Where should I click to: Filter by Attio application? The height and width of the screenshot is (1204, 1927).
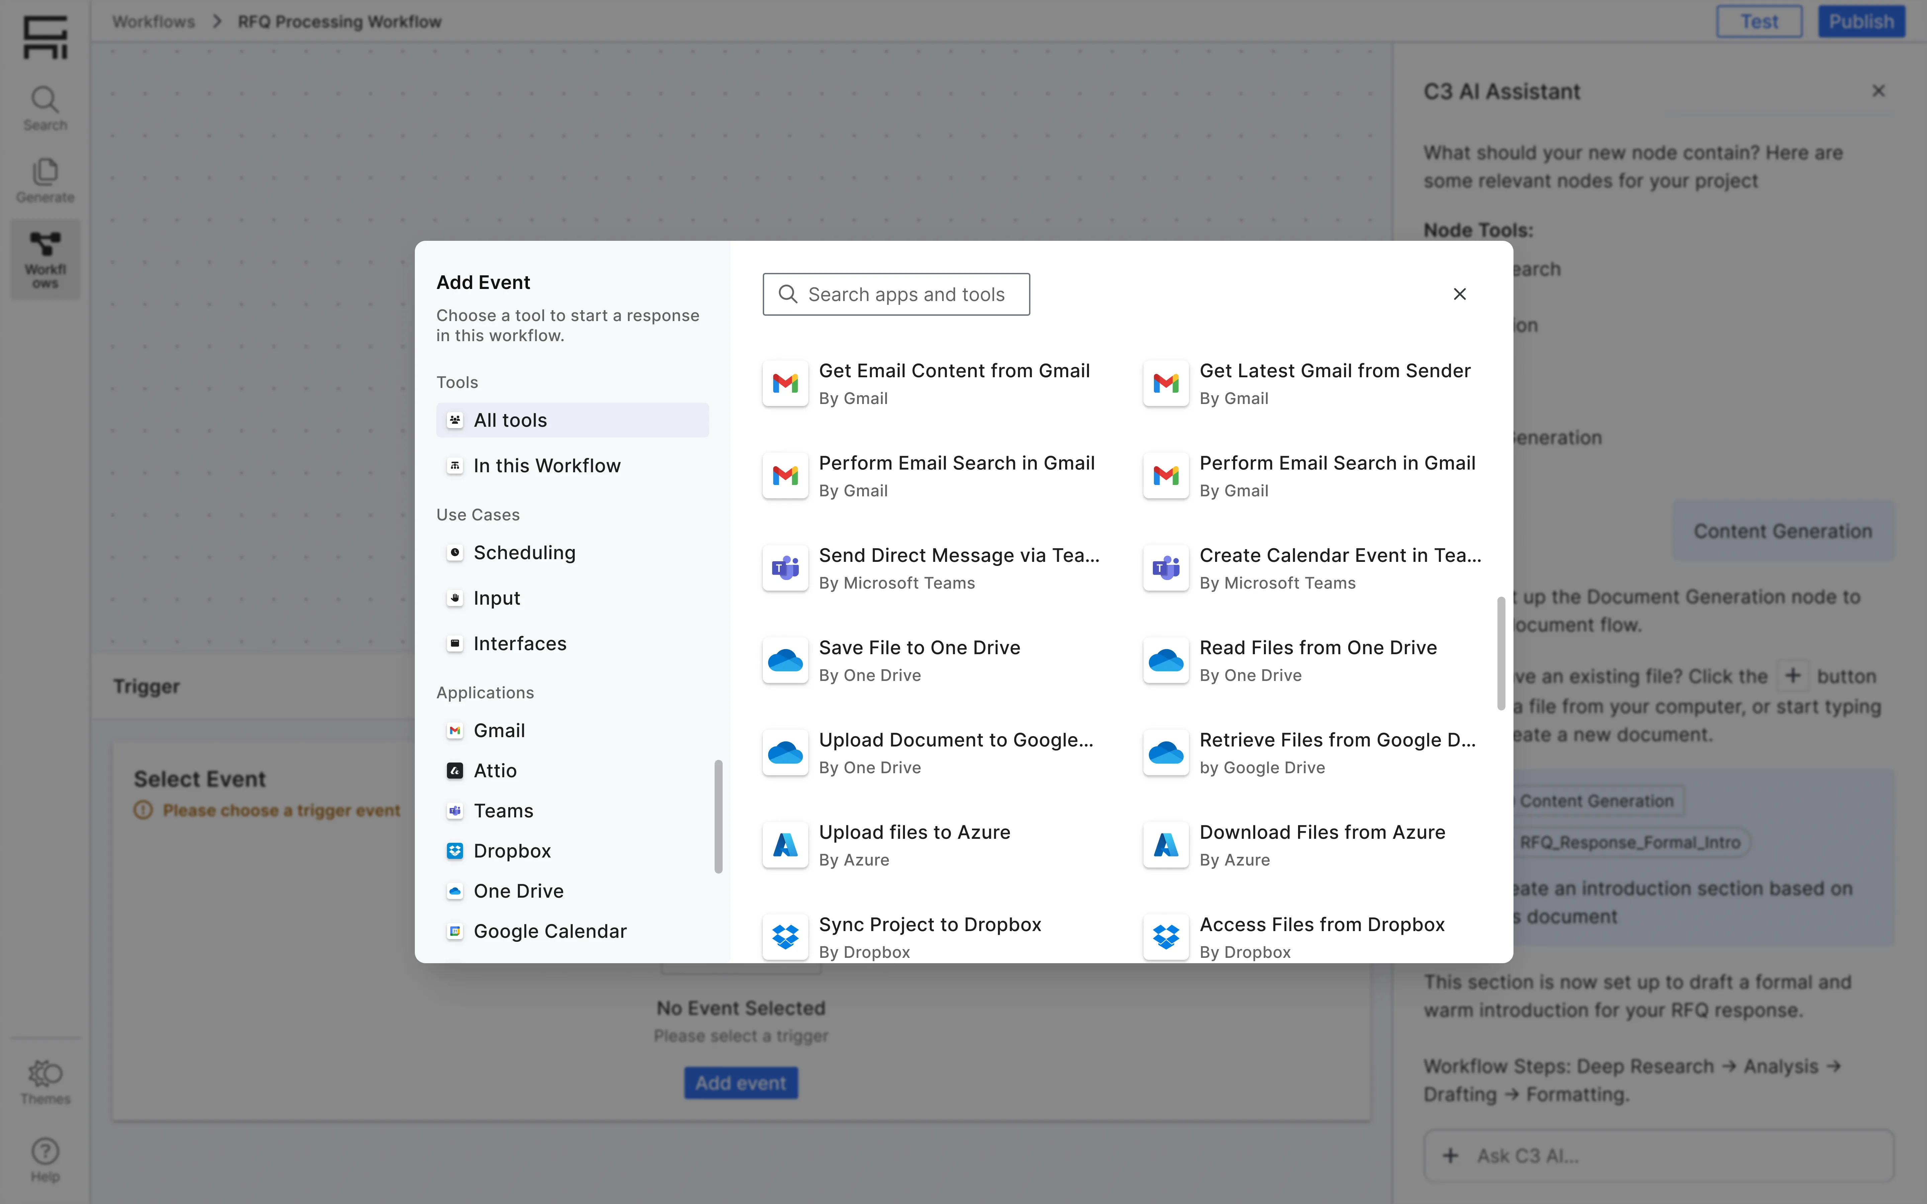(x=572, y=771)
